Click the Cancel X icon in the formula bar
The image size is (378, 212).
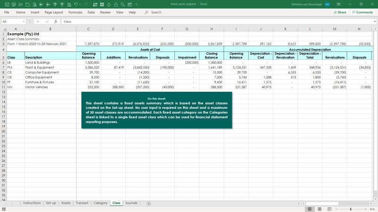(x=38, y=21)
